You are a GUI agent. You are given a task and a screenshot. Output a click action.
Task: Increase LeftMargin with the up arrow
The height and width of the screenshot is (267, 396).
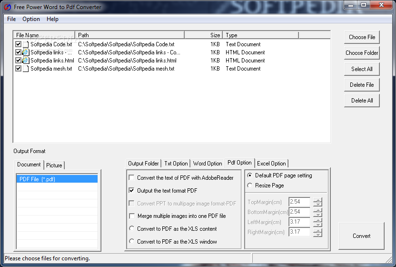(318, 220)
